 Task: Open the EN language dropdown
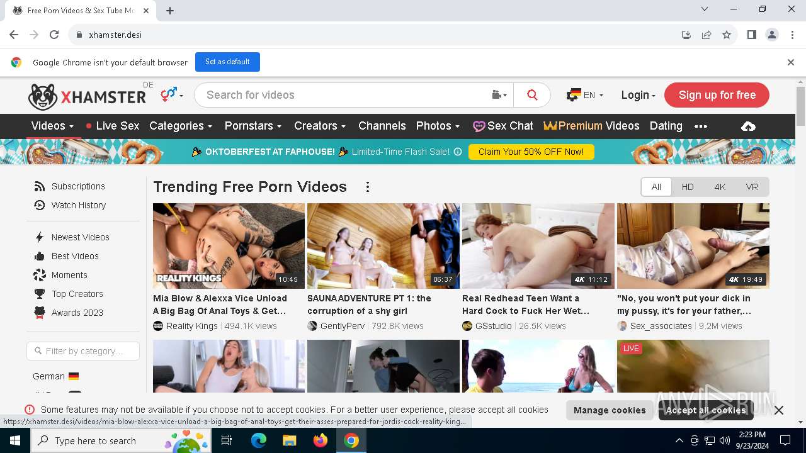(585, 95)
